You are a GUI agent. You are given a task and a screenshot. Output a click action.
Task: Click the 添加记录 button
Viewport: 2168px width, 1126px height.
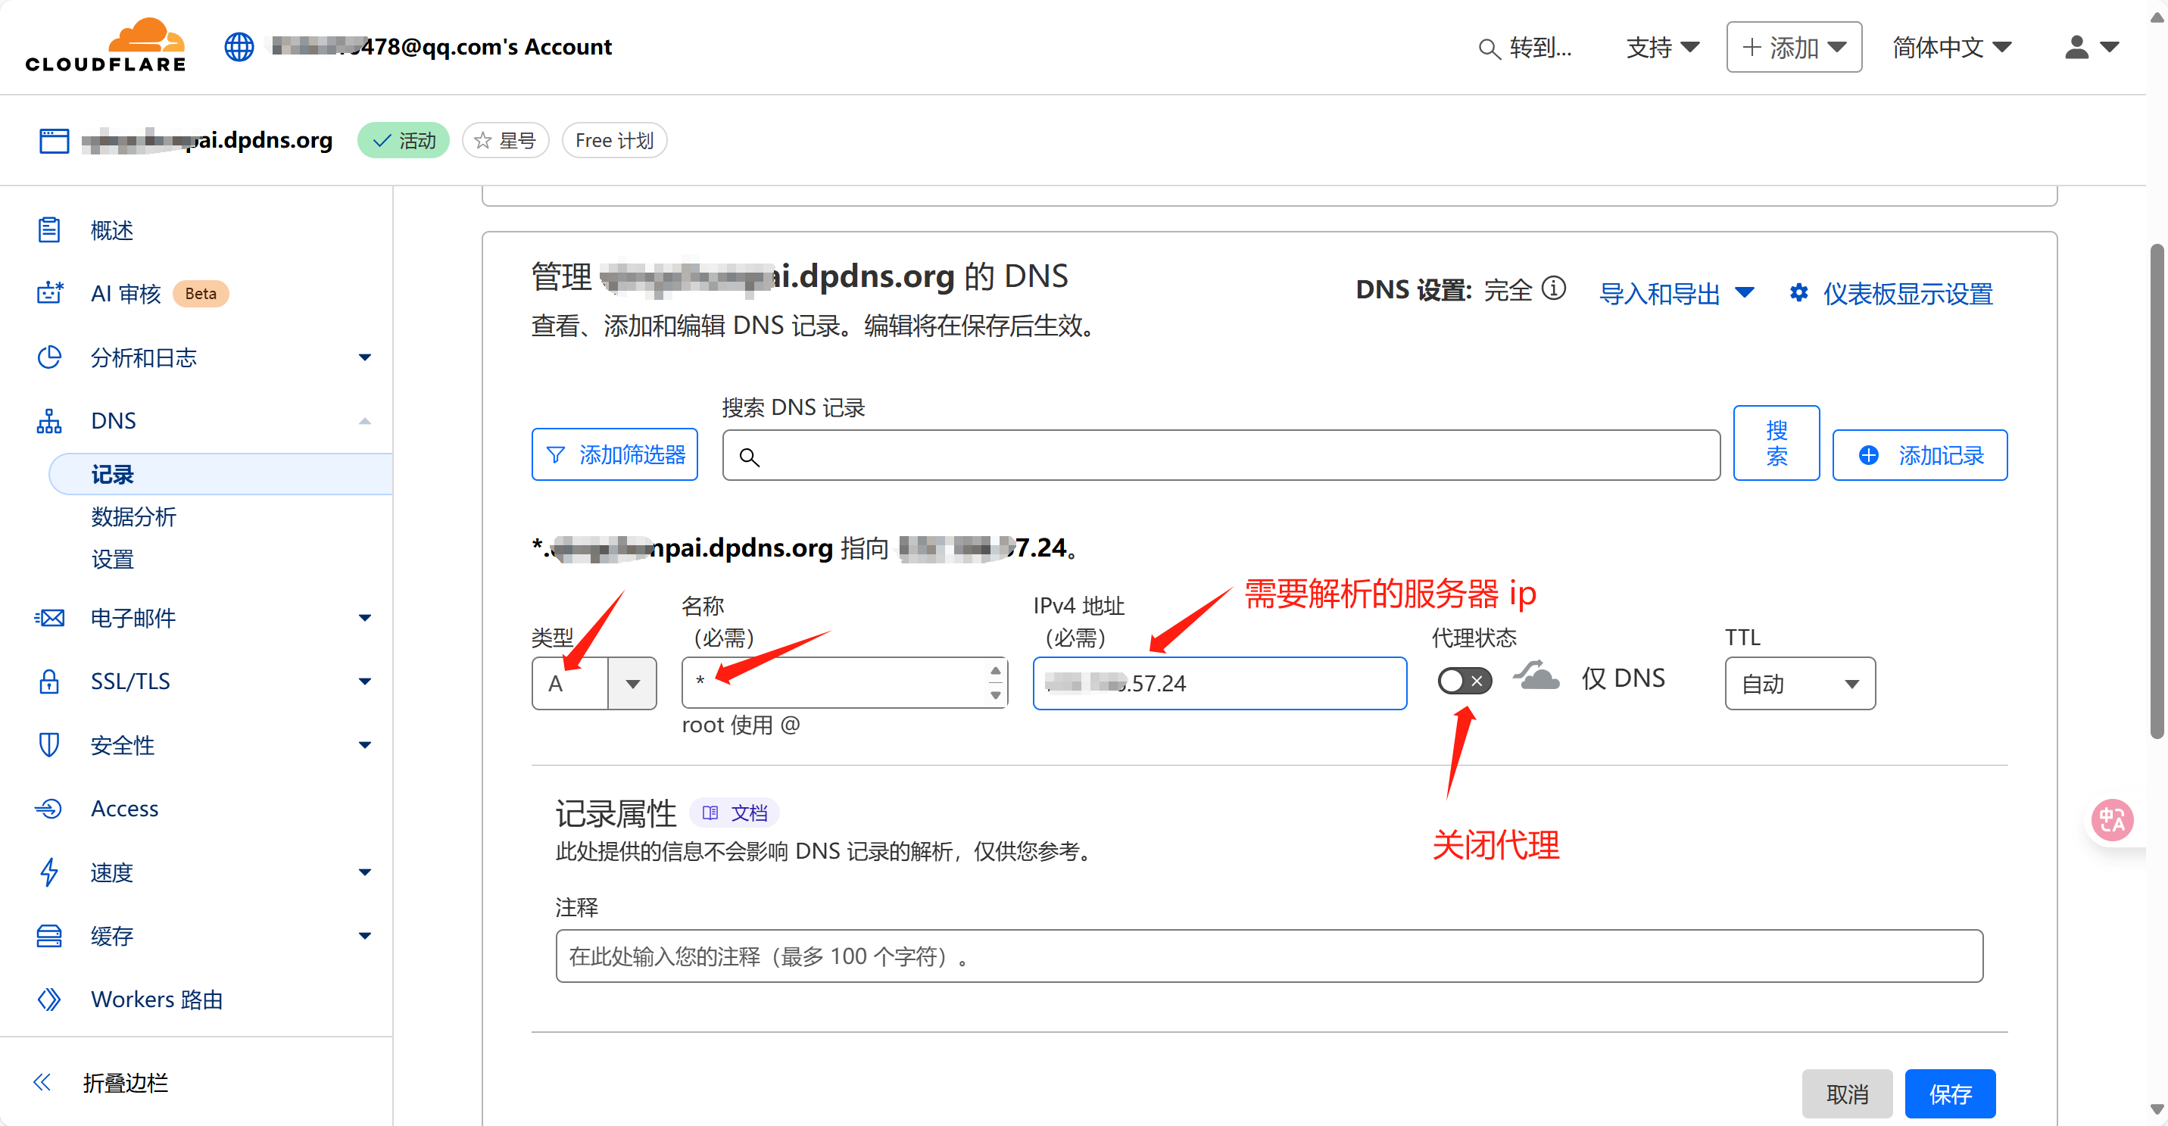pyautogui.click(x=1919, y=455)
